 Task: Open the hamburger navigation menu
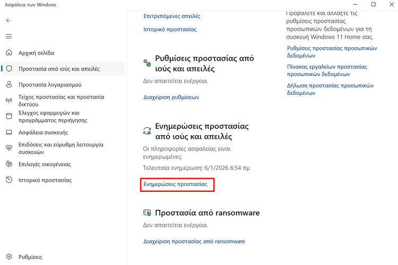pos(9,37)
